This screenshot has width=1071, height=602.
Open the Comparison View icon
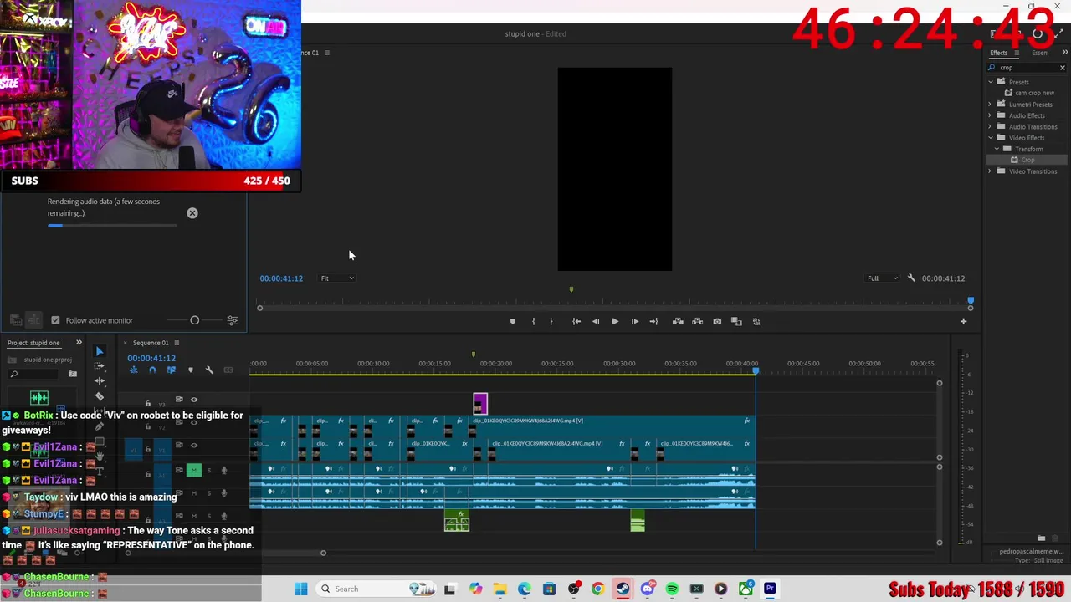pos(736,321)
